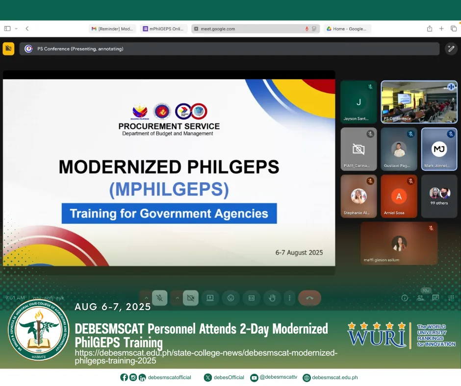This screenshot has height=386, width=461.
Task: Add a new tab with the plus icon
Action: coord(441,28)
